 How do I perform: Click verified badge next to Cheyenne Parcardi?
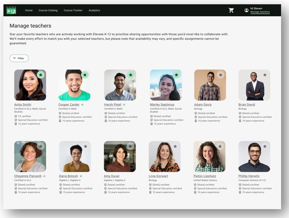coord(44,176)
